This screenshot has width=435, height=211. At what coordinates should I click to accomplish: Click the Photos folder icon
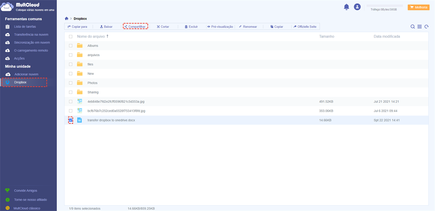[80, 83]
